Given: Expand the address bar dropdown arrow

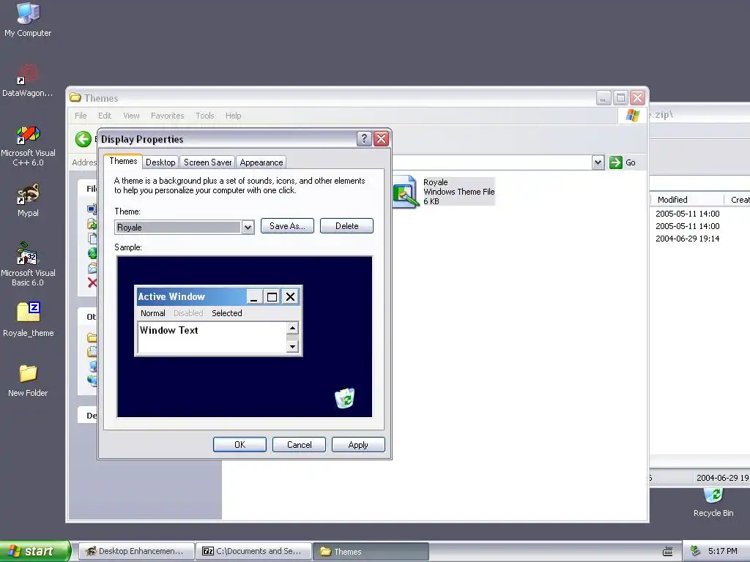Looking at the screenshot, I should pyautogui.click(x=598, y=162).
